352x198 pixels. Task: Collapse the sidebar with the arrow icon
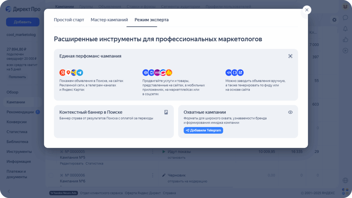pyautogui.click(x=9, y=191)
